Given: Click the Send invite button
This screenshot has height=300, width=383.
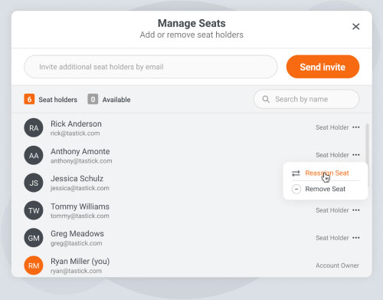Looking at the screenshot, I should click(x=322, y=67).
